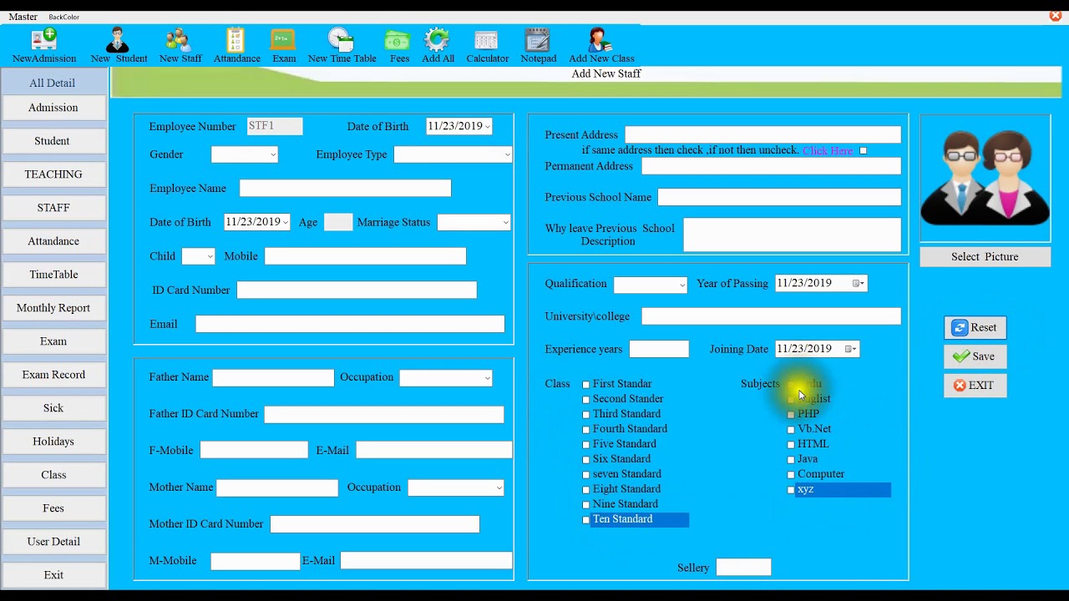Toggle same address checkbox

pyautogui.click(x=863, y=151)
